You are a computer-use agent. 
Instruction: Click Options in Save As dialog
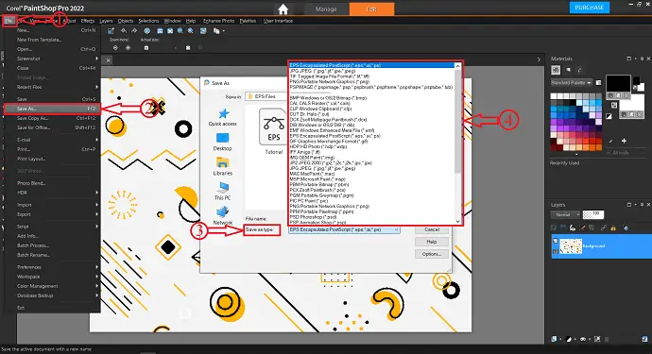(432, 254)
